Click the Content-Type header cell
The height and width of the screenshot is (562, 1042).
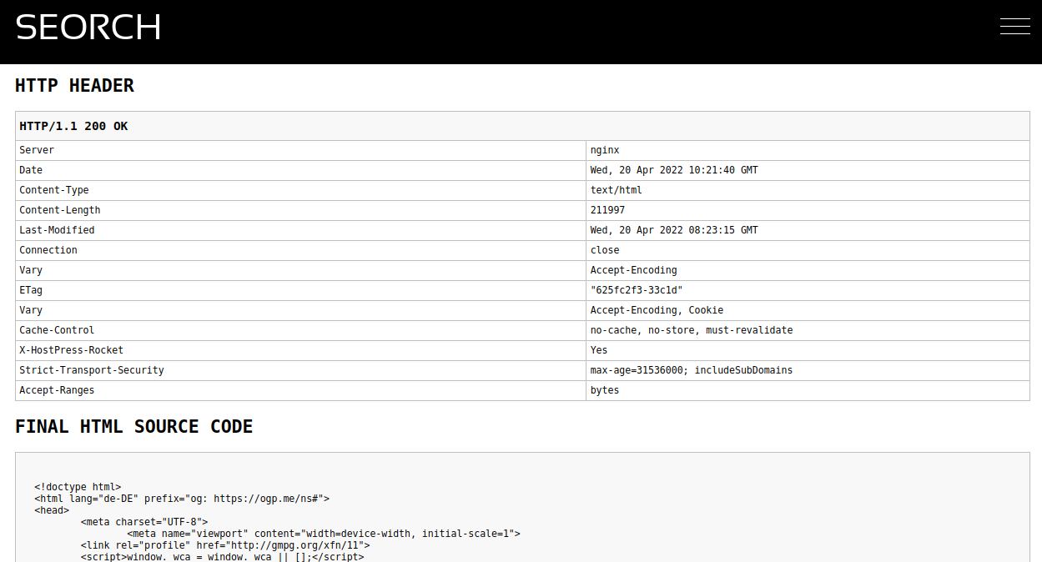(301, 191)
